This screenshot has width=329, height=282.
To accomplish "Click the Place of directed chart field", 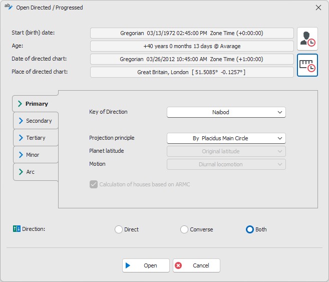I will click(192, 72).
